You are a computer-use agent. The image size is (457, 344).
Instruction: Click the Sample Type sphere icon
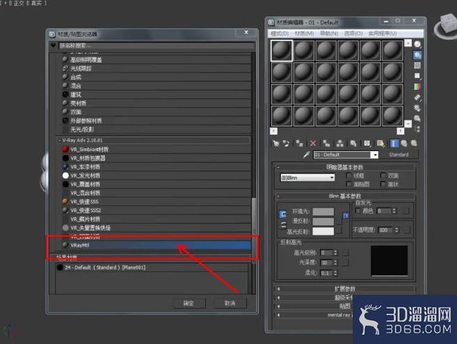click(417, 44)
